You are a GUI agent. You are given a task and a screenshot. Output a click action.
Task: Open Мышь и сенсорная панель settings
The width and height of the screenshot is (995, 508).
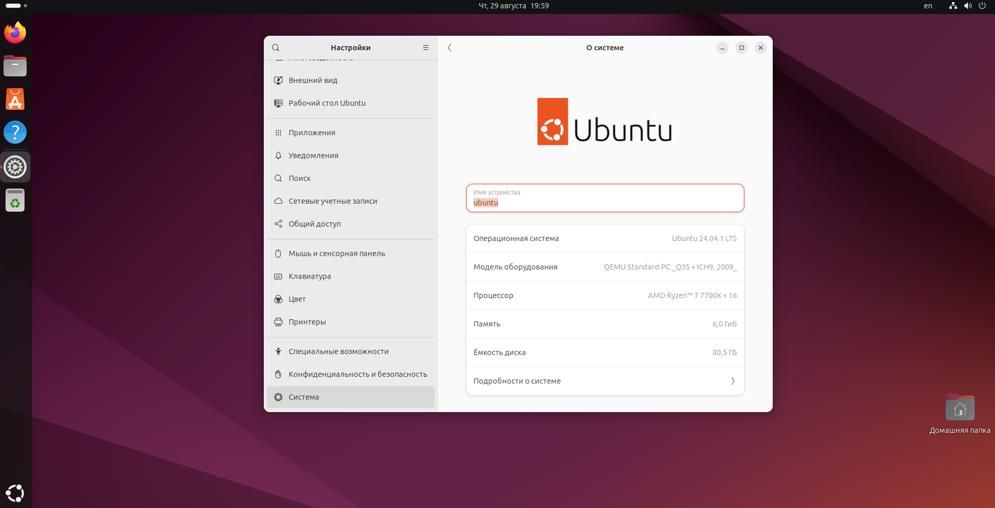pos(350,254)
